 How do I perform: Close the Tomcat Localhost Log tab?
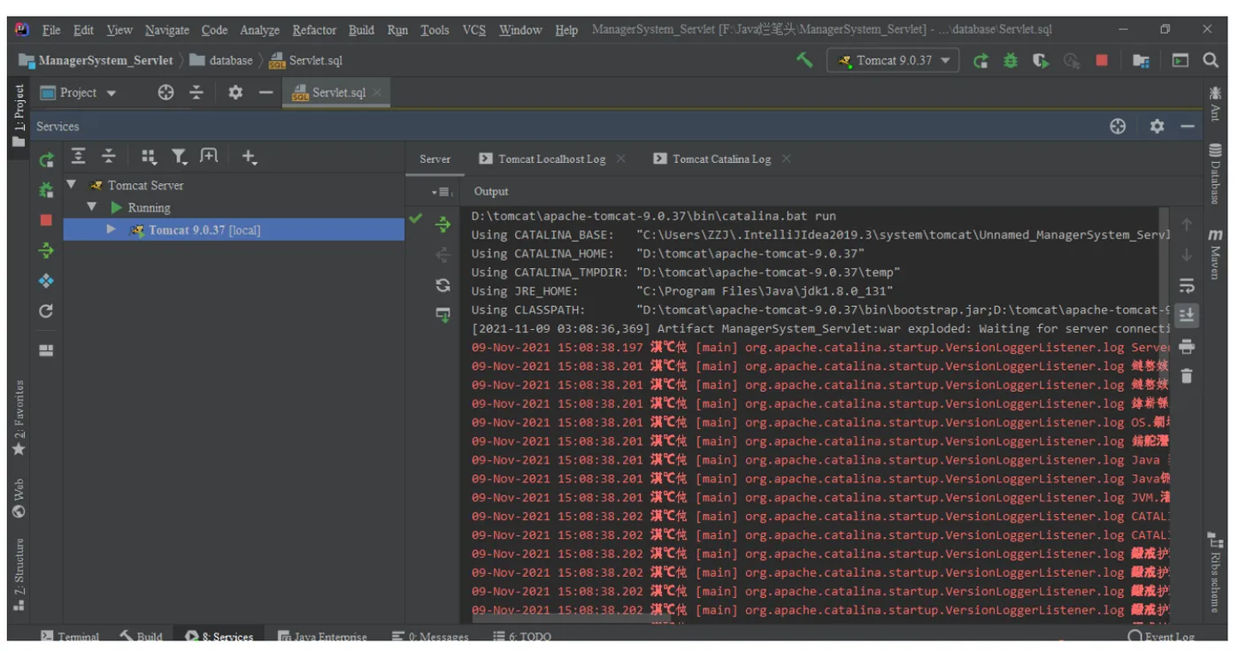click(x=620, y=159)
